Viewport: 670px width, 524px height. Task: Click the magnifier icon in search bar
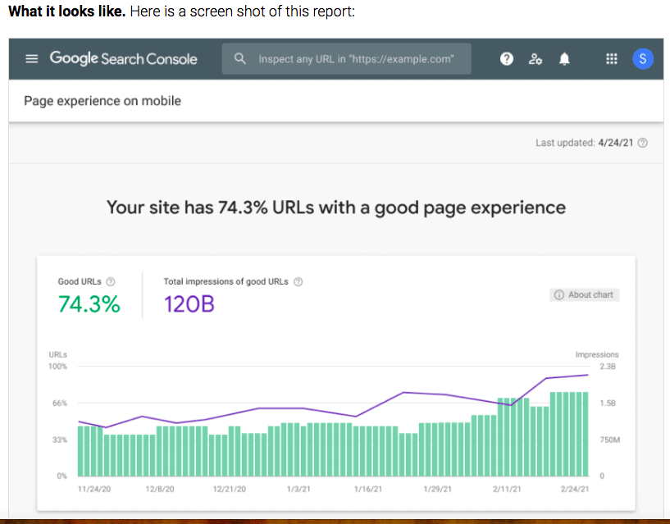[x=240, y=59]
